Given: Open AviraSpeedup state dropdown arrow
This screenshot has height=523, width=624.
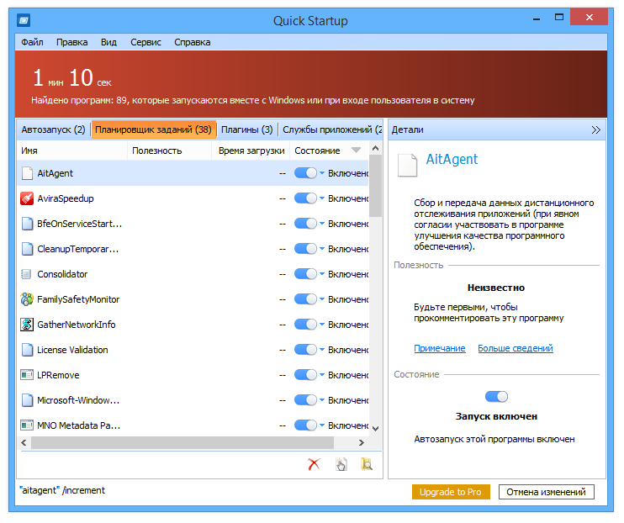Looking at the screenshot, I should pyautogui.click(x=322, y=198).
